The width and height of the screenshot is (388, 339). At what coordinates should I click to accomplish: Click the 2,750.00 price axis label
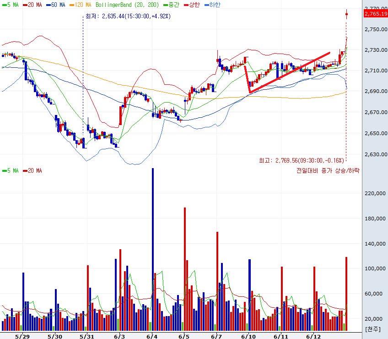pyautogui.click(x=376, y=29)
